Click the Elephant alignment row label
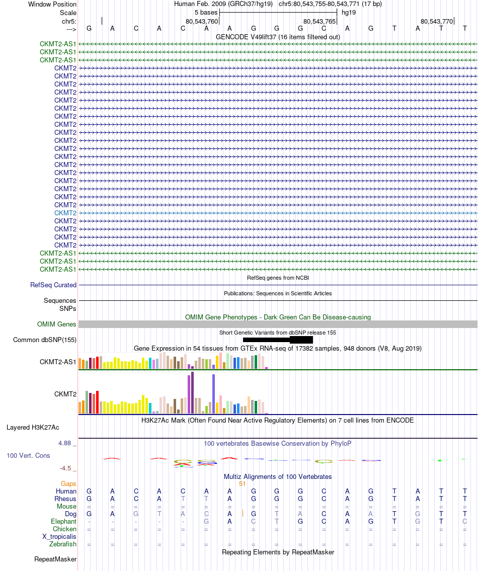 coord(64,522)
